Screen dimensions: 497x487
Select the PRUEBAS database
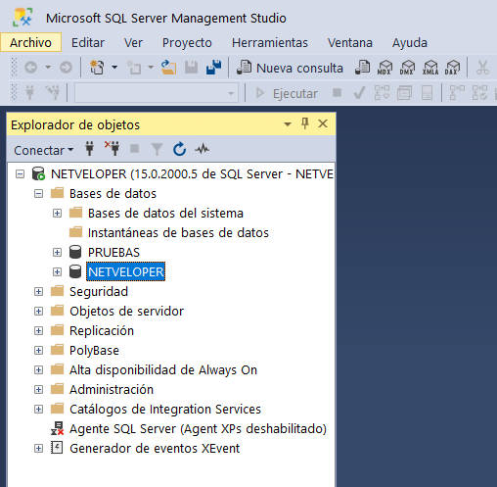(113, 253)
